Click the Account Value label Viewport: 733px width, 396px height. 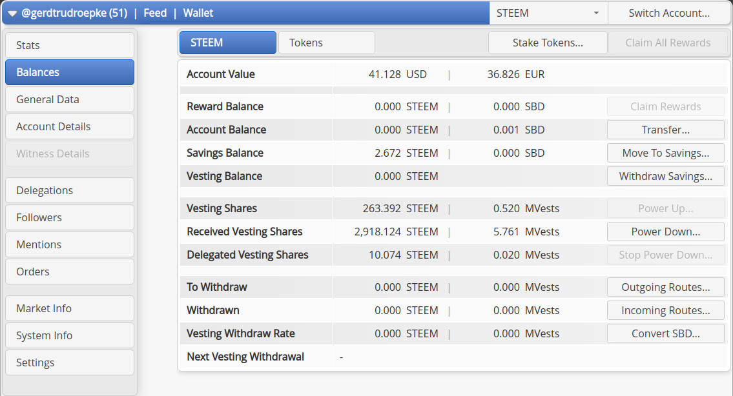pos(221,74)
